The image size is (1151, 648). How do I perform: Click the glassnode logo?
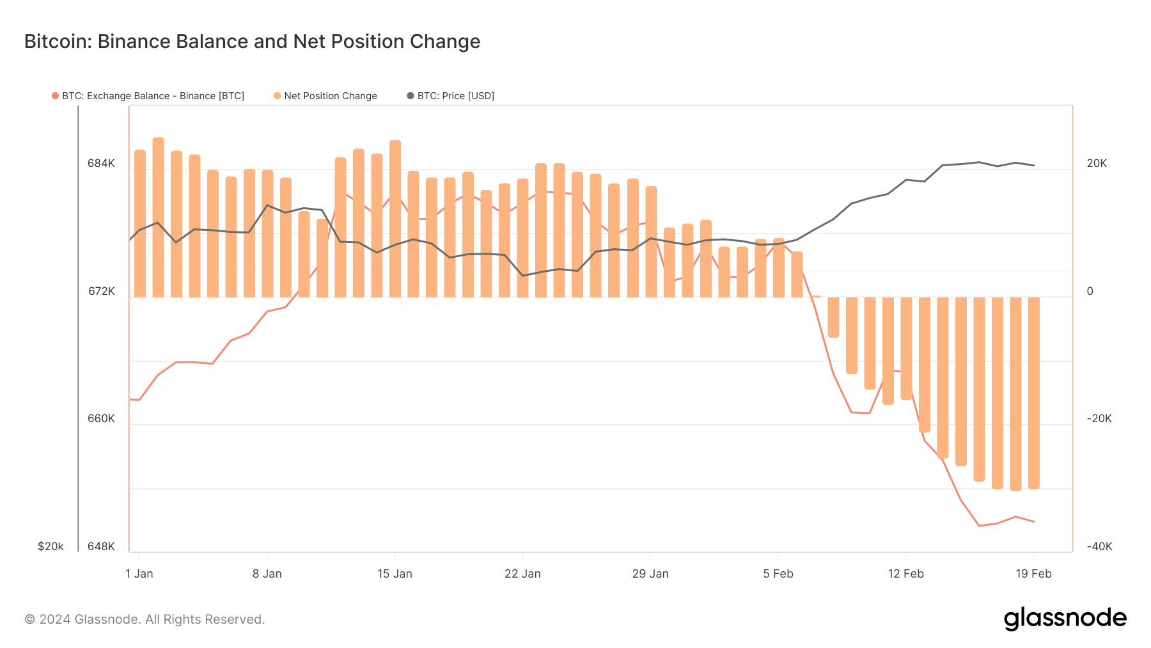(1065, 619)
